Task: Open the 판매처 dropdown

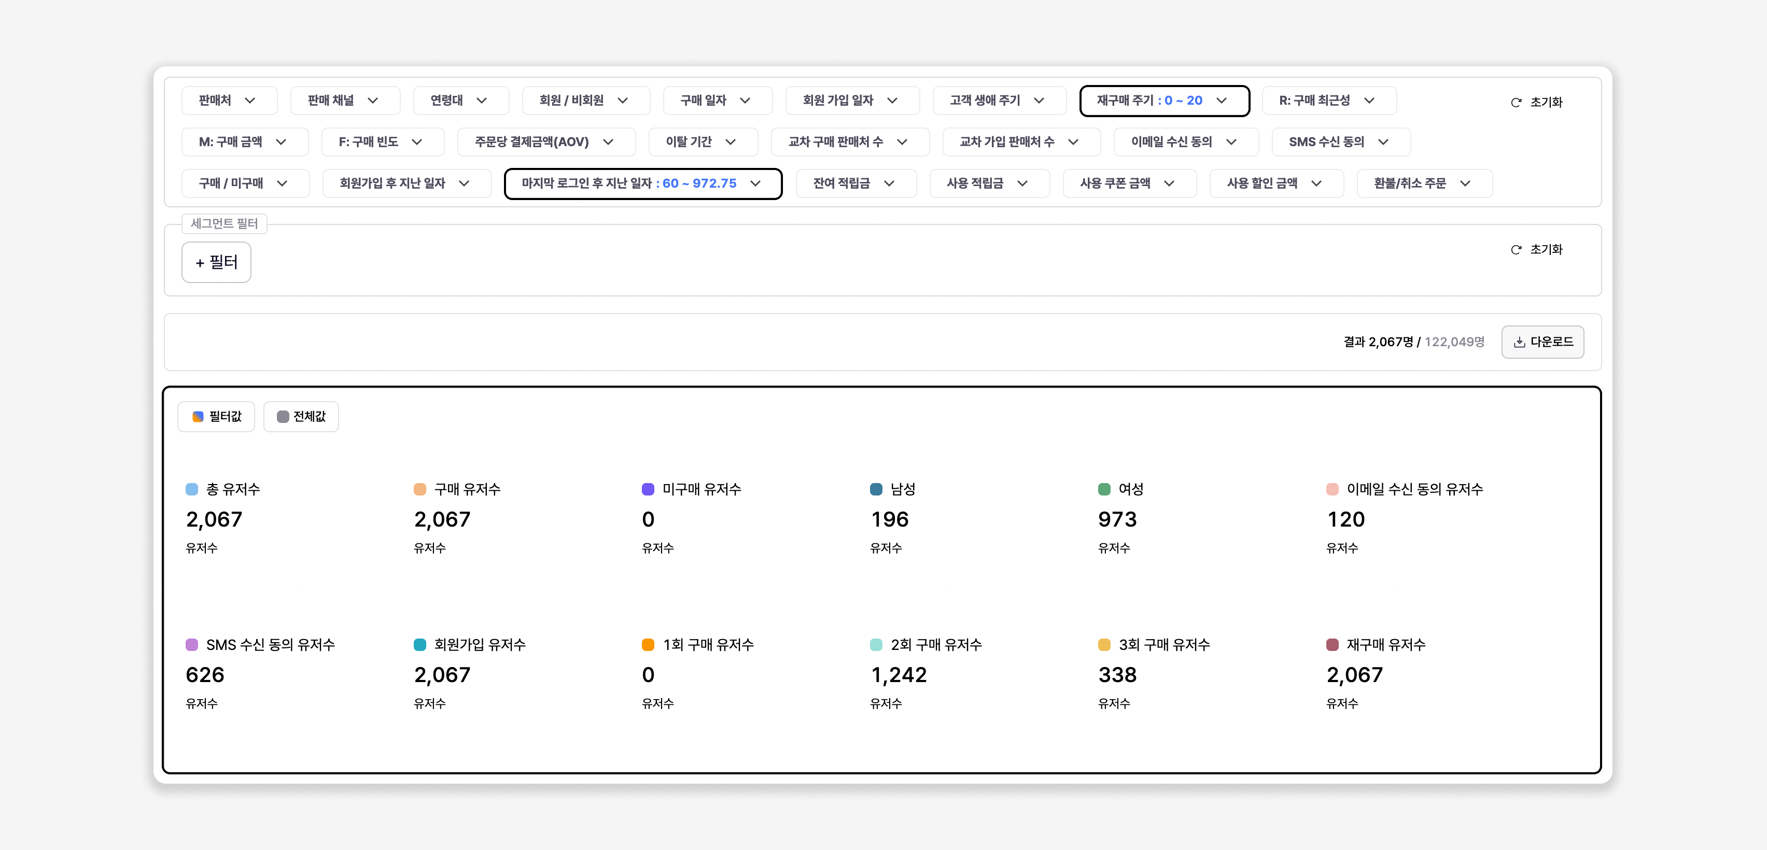Action: 229,100
